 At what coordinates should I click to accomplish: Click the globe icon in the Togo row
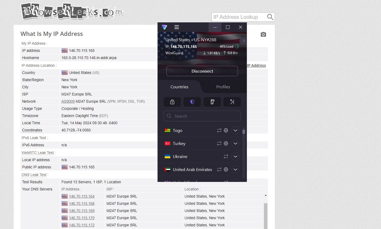point(226,130)
